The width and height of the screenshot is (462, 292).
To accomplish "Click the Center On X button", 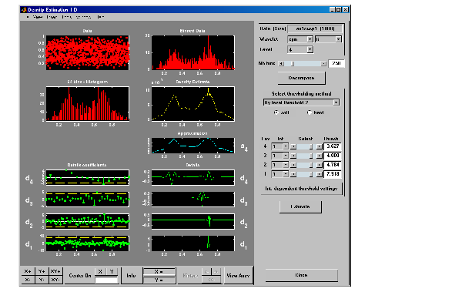I will click(x=100, y=272).
